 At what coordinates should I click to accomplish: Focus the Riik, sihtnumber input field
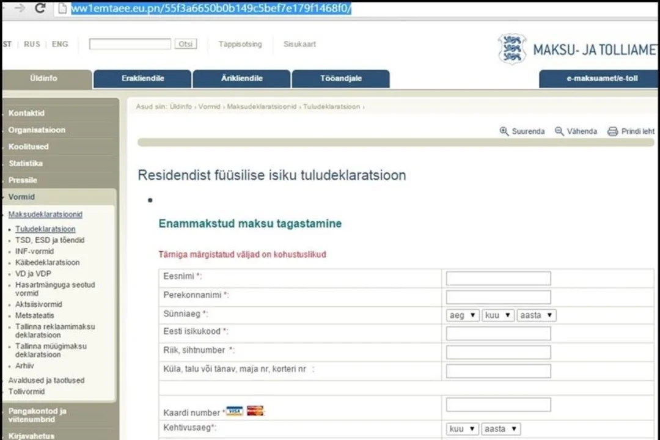point(499,352)
